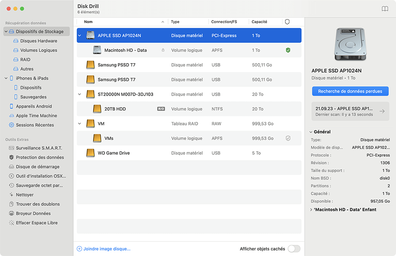Click the Sessions Récentes gear icon
This screenshot has width=396, height=256.
click(x=12, y=125)
